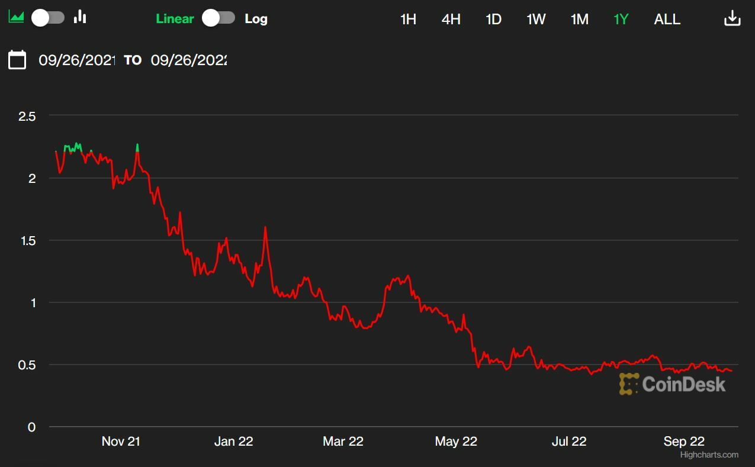This screenshot has height=467, width=755.
Task: Click the 0.5 y-axis value
Action: [x=27, y=365]
